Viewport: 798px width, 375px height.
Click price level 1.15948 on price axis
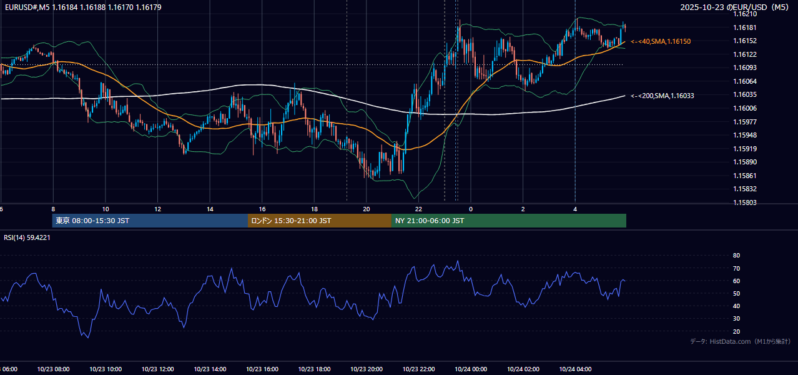click(744, 135)
